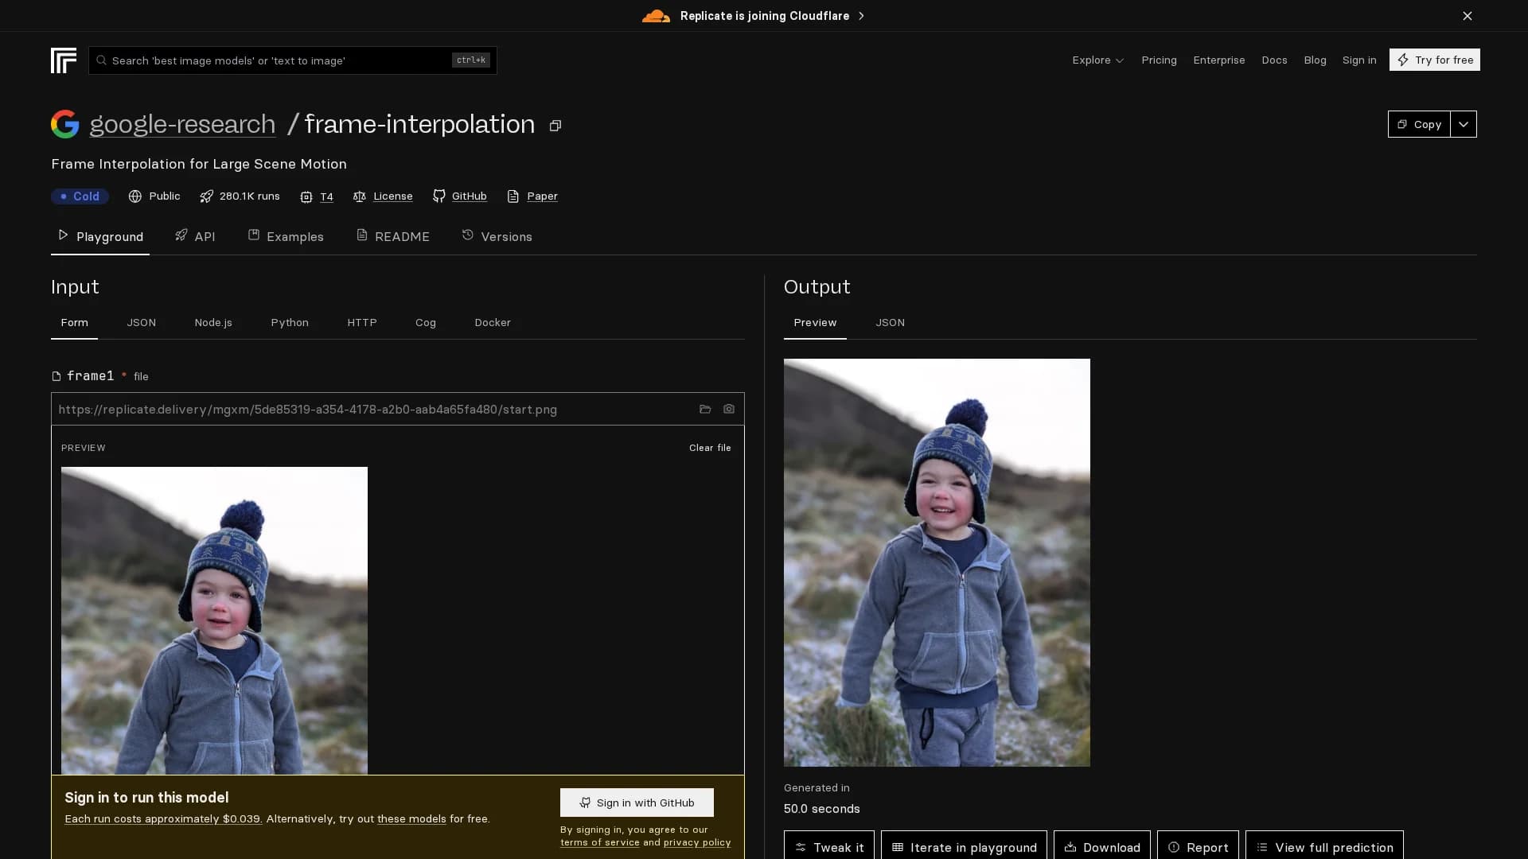Open the these models link
Viewport: 1528px width, 859px height.
(411, 819)
